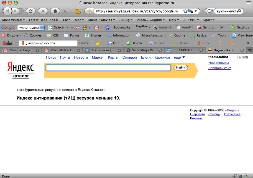Log out with the Выход link
This screenshot has height=178, width=253.
(242, 57)
